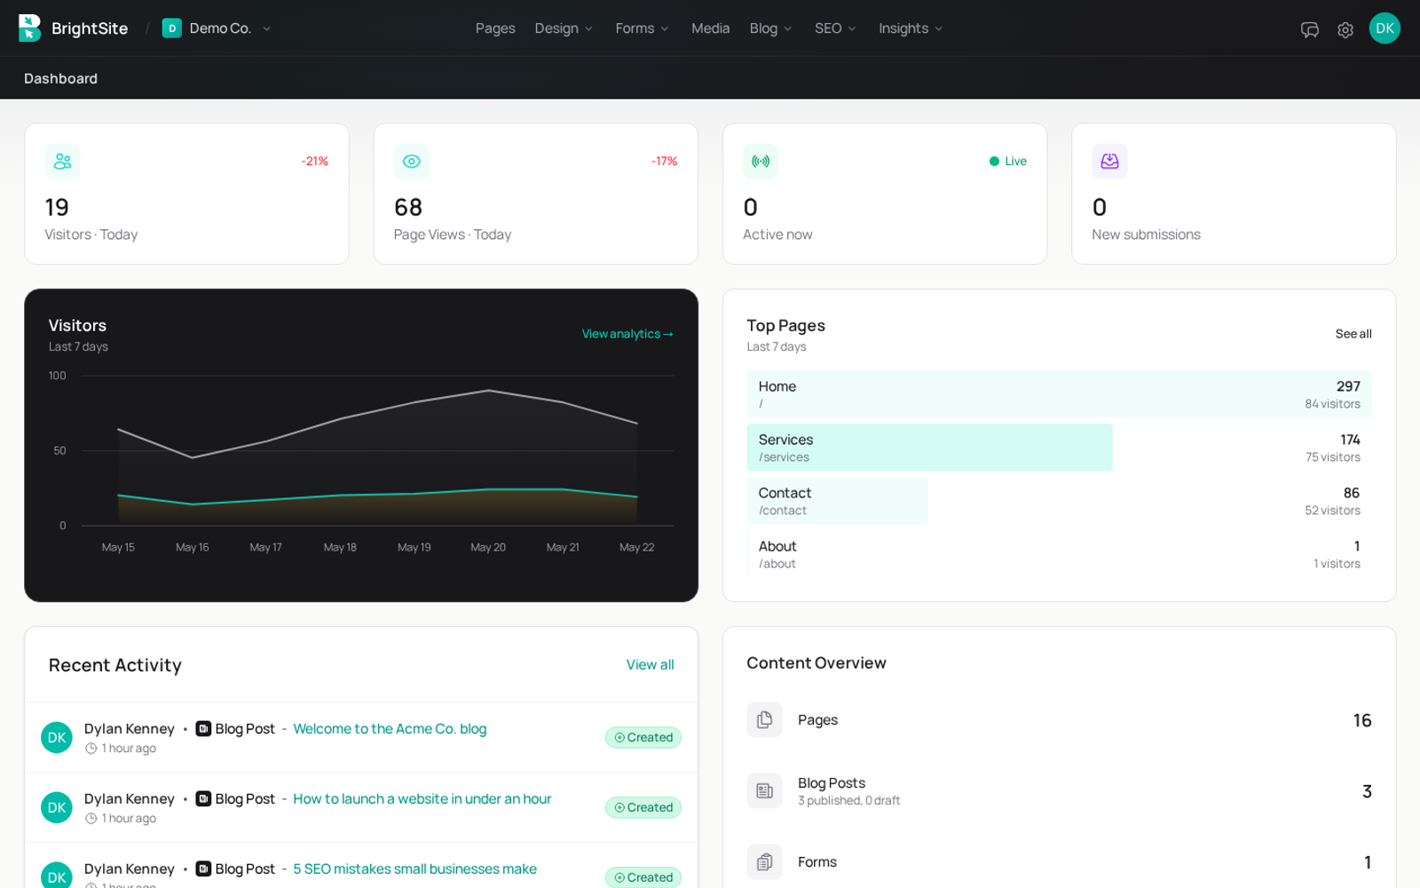Click DK avatar beside How to launch activity
1420x888 pixels.
pos(57,807)
